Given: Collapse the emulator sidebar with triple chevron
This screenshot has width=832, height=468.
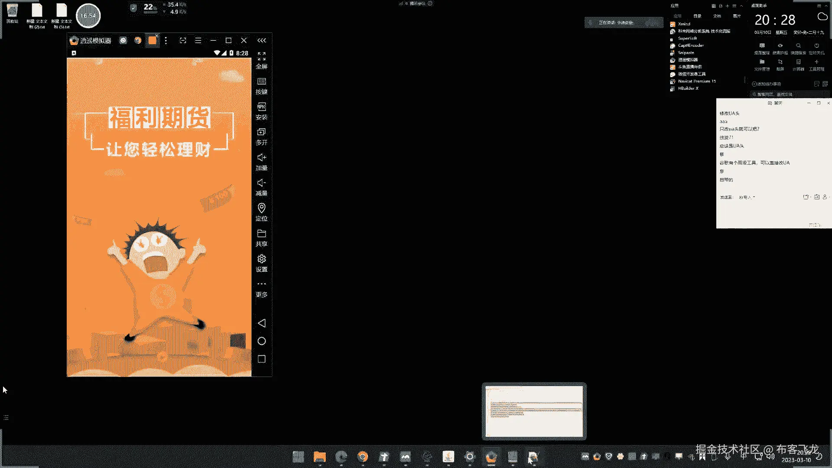Looking at the screenshot, I should pos(261,40).
